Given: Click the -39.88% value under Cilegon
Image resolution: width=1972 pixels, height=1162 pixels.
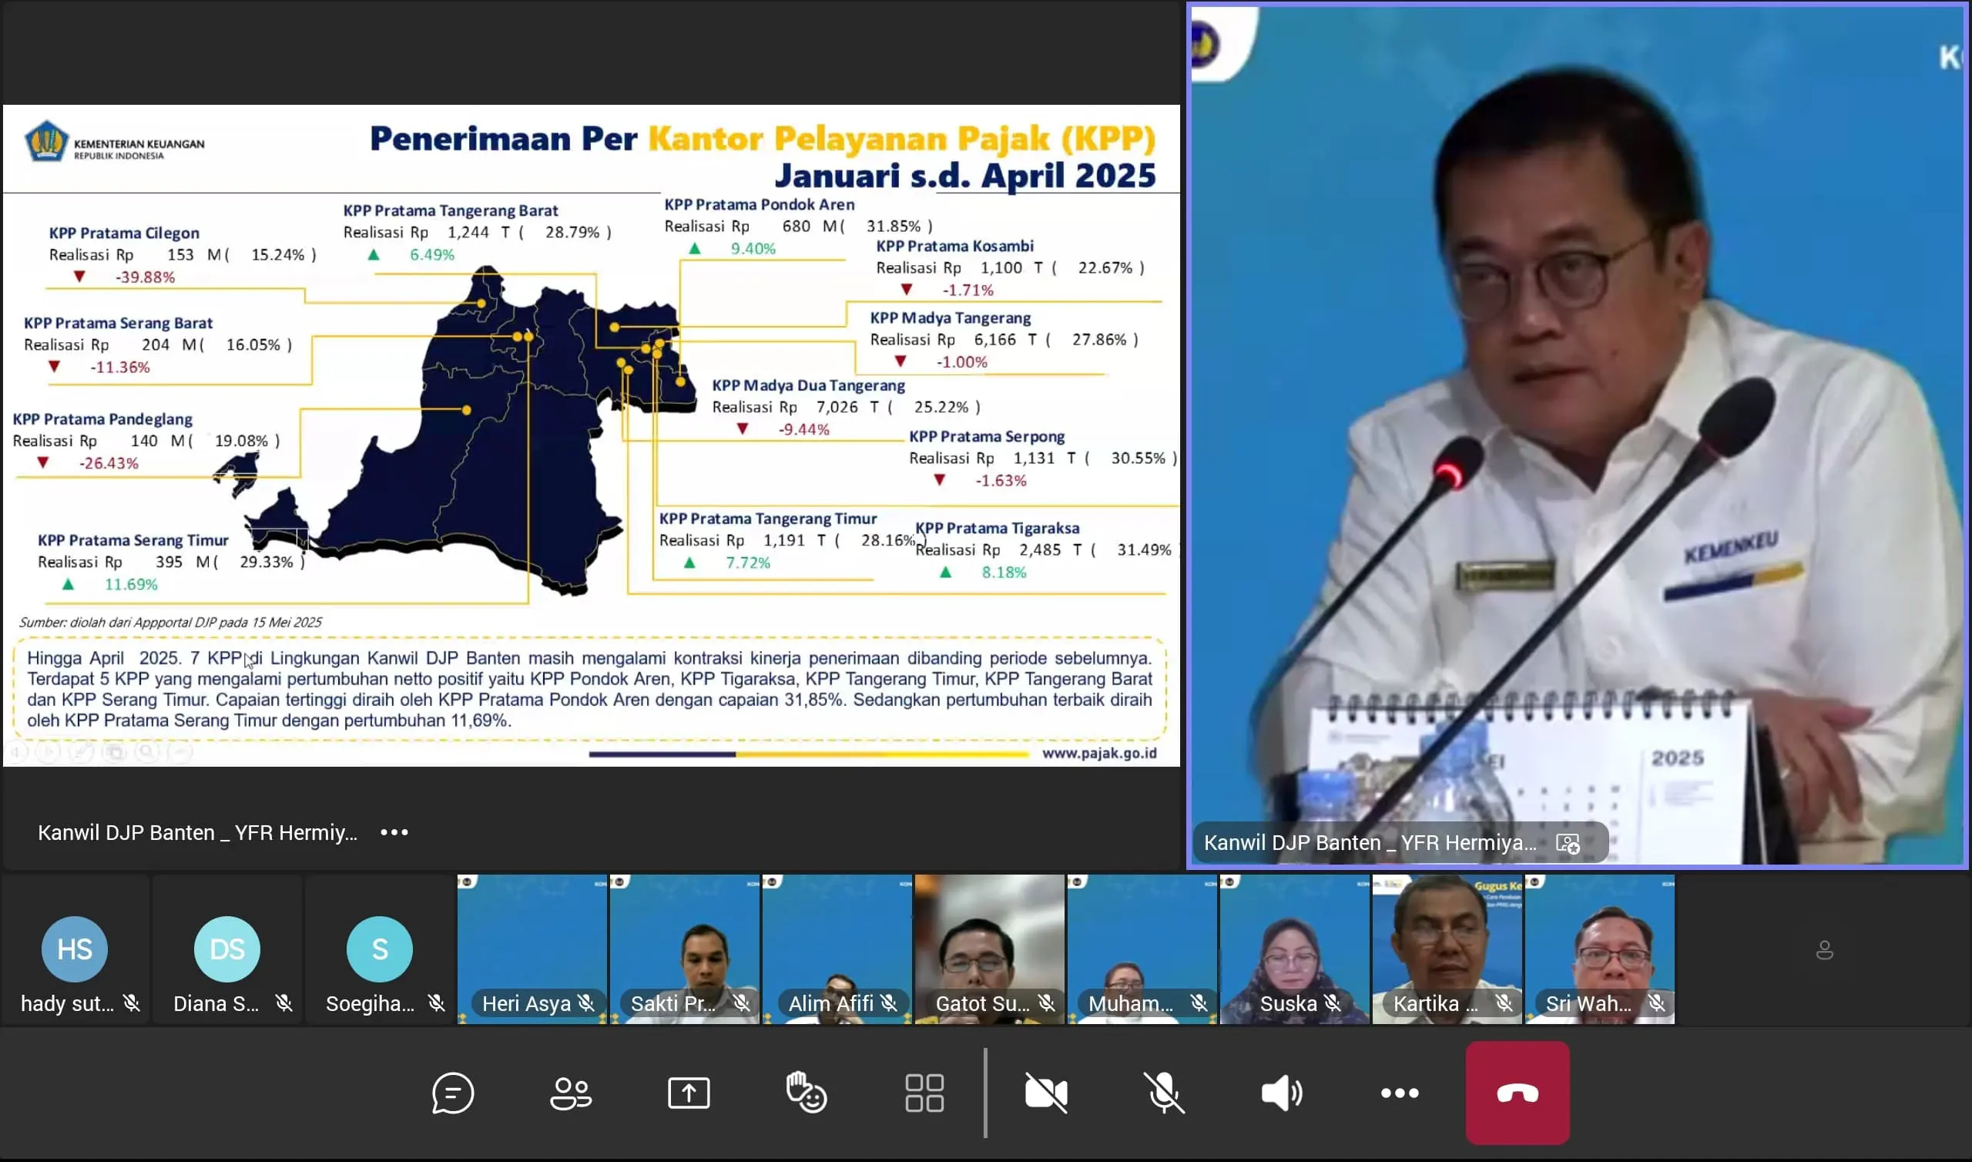Looking at the screenshot, I should tap(145, 277).
